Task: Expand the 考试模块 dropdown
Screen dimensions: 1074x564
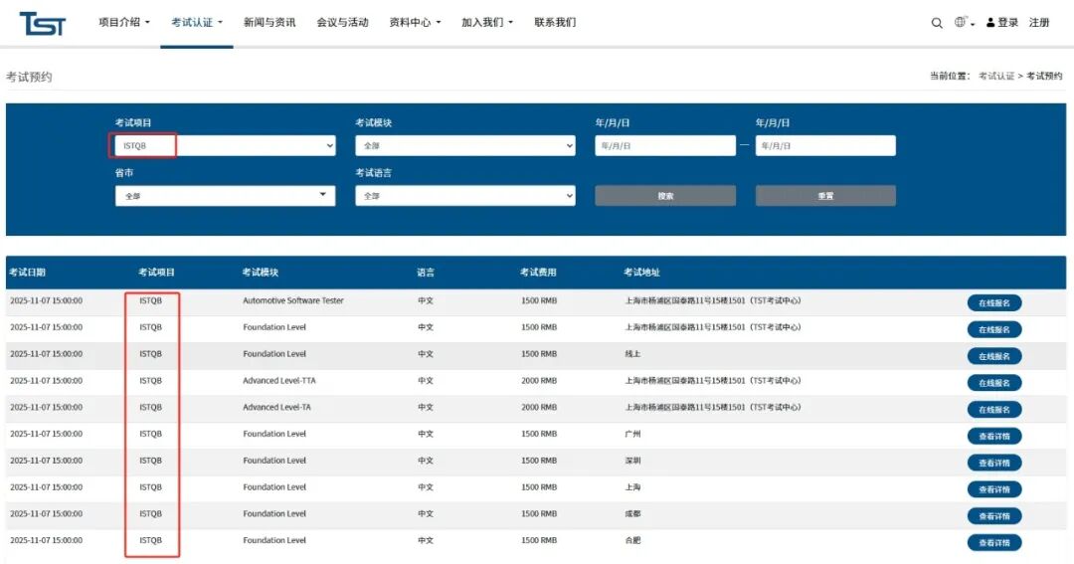Action: 465,146
